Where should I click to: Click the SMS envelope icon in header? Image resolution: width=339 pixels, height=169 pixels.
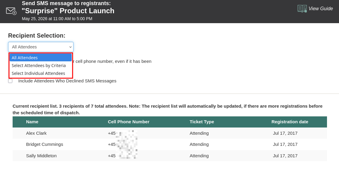tap(11, 11)
